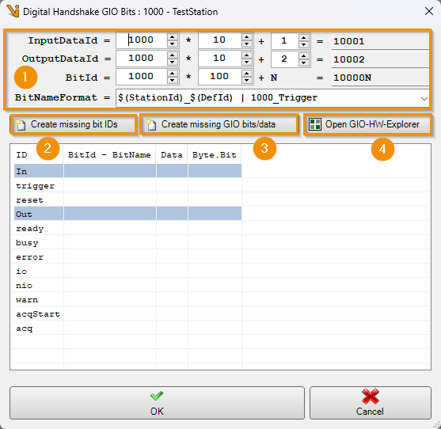The height and width of the screenshot is (429, 441).
Task: Decrease OutputDataId offset value 2
Action: point(304,63)
